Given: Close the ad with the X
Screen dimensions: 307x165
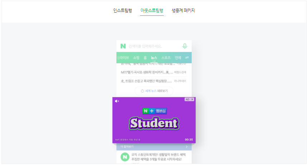Looking at the screenshot, I should point(192,99).
